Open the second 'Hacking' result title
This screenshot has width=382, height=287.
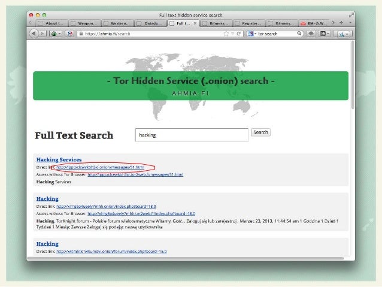[47, 199]
